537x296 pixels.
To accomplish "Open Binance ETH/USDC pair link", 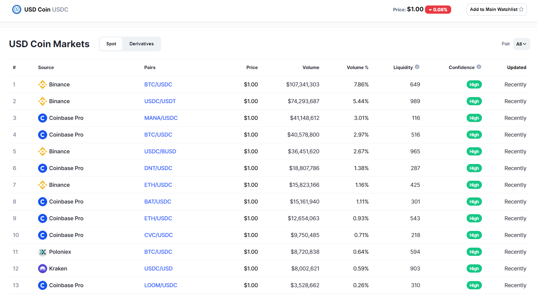I will pyautogui.click(x=158, y=185).
